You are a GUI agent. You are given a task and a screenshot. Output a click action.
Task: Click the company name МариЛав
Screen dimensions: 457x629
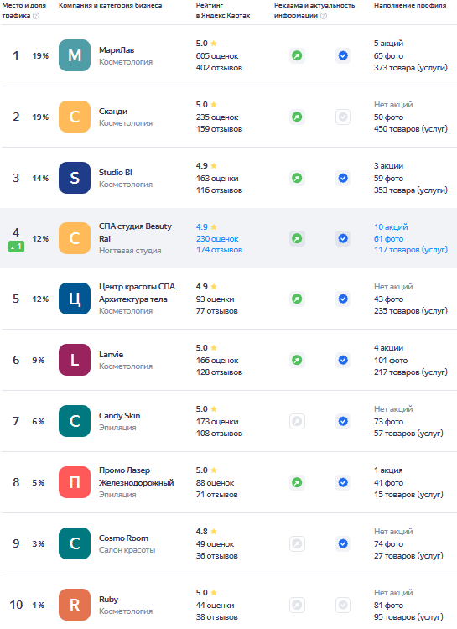point(117,50)
